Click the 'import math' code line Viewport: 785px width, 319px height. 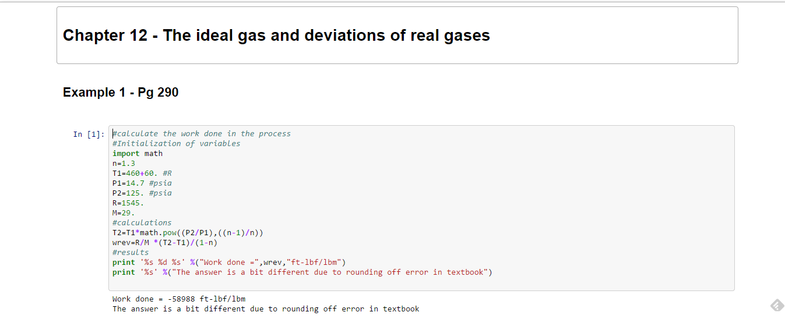click(x=138, y=154)
